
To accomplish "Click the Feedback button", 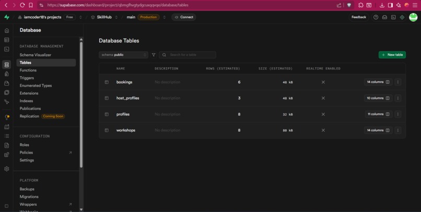I will click(x=359, y=17).
